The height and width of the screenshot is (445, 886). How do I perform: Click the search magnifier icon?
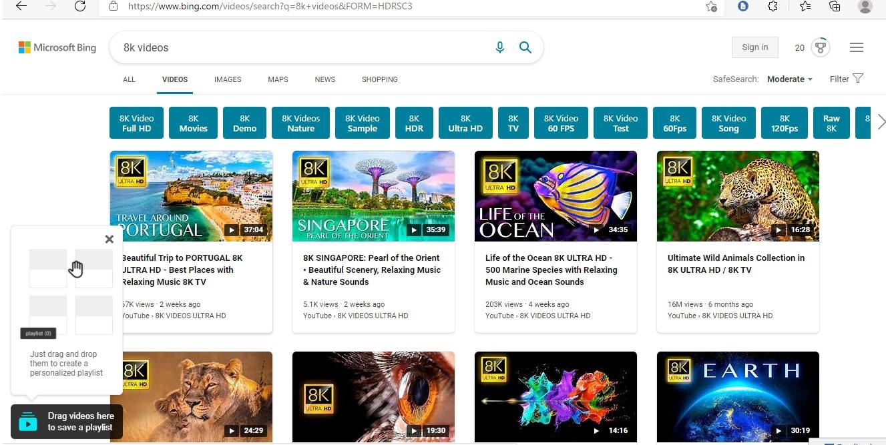point(525,47)
